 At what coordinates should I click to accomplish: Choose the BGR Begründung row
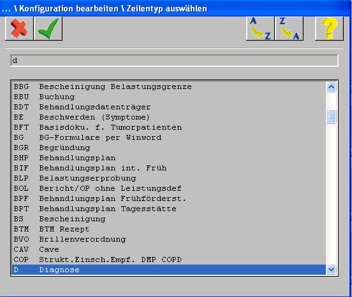tap(169, 148)
